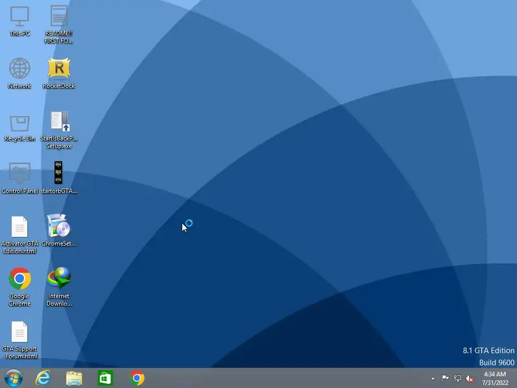Click the 'Control Panel' label text
Image resolution: width=517 pixels, height=388 pixels.
pos(20,191)
